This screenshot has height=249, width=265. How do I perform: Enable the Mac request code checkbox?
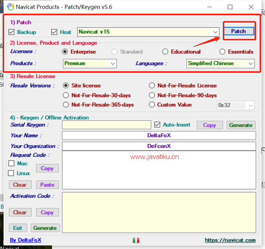coord(11,163)
